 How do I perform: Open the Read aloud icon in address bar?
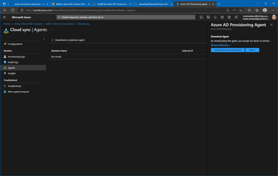pyautogui.click(x=234, y=10)
